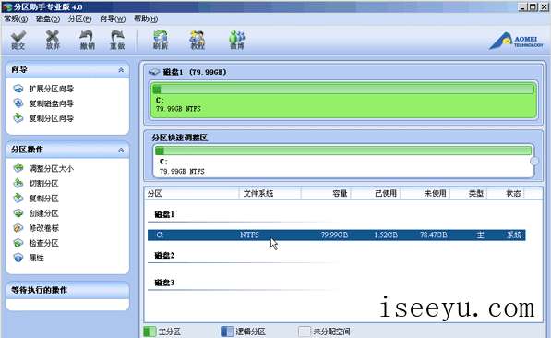Open the 微博 (Weibo) toolbar icon
The image size is (551, 338).
click(237, 40)
